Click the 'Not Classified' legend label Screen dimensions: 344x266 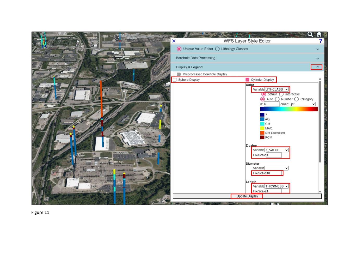coord(275,133)
